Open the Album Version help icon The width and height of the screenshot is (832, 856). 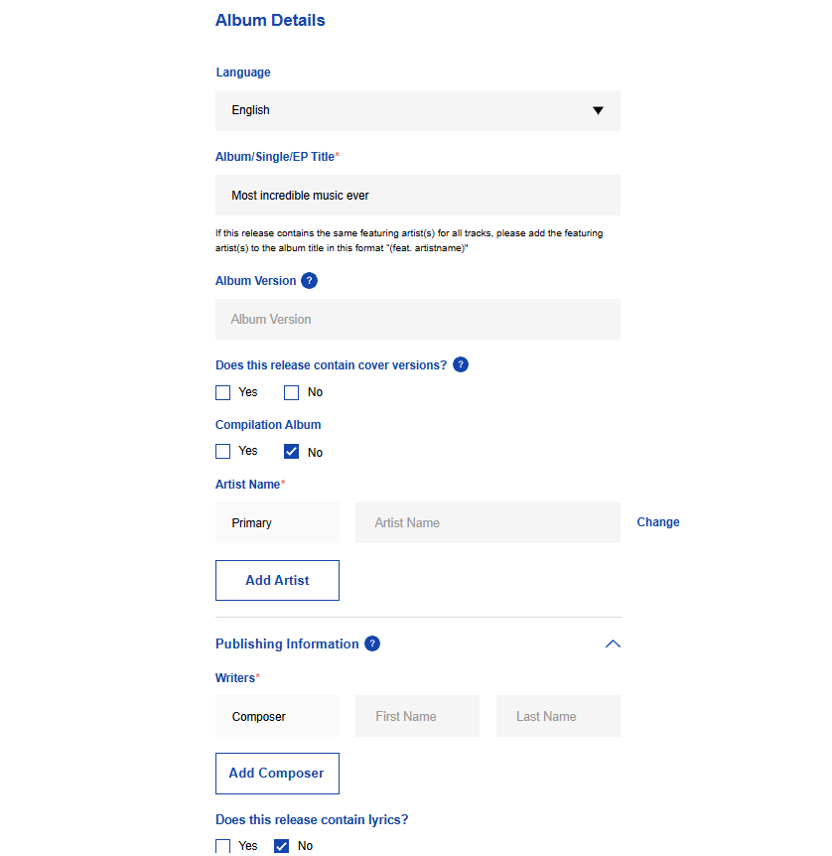coord(309,281)
